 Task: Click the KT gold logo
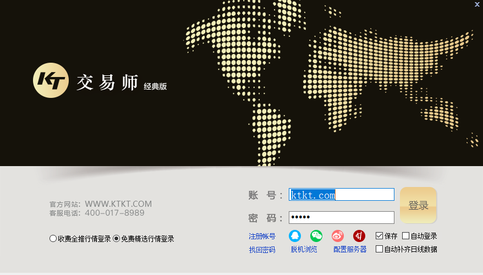pyautogui.click(x=51, y=80)
